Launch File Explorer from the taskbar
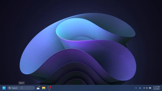Viewport: 162px width, 91px height. tap(44, 88)
